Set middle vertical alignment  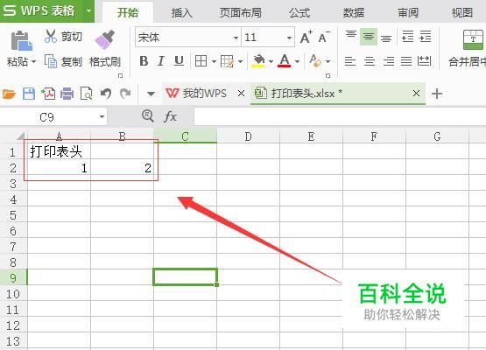pyautogui.click(x=369, y=37)
